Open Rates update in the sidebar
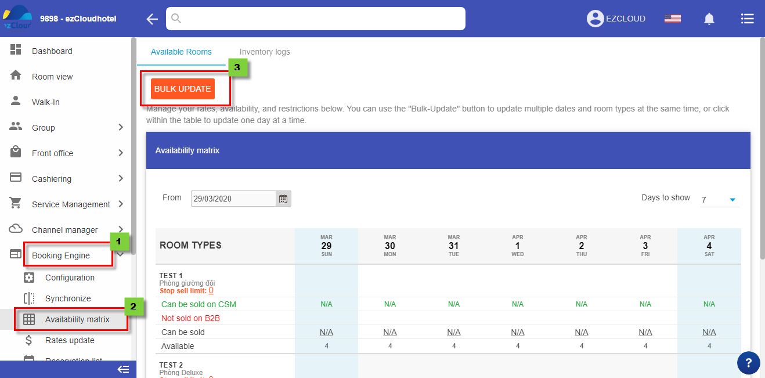The image size is (765, 378). (x=70, y=340)
